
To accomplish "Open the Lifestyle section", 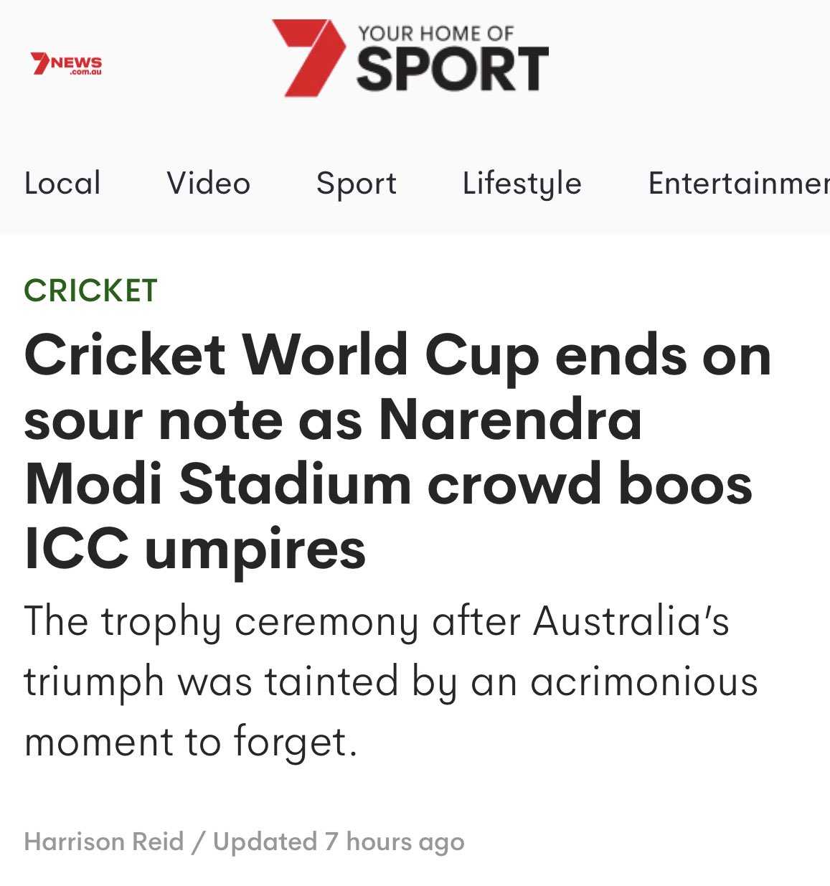I will click(522, 183).
